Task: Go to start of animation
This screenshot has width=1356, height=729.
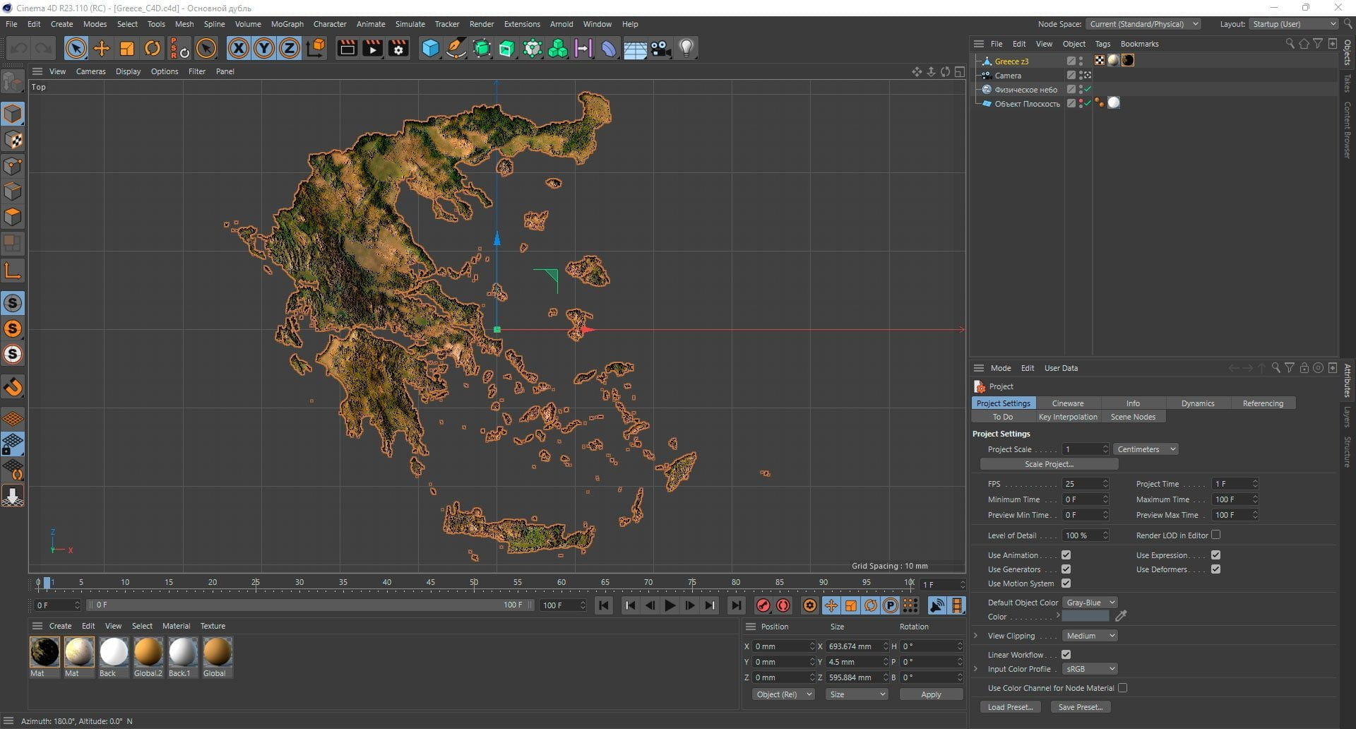Action: (x=604, y=605)
